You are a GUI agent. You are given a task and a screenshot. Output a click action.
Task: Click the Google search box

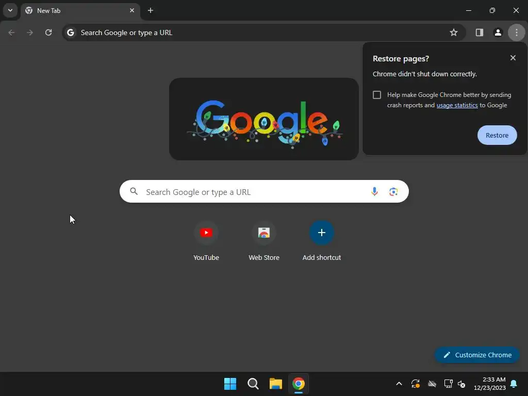point(264,192)
